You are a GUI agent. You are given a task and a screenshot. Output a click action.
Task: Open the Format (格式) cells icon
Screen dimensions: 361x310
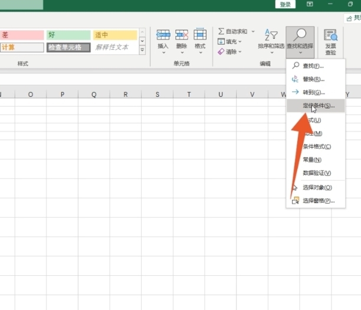tap(200, 35)
